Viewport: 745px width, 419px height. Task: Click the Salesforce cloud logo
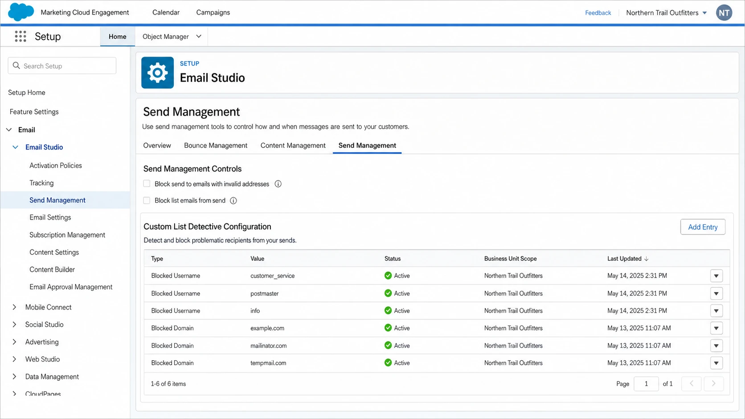tap(21, 12)
